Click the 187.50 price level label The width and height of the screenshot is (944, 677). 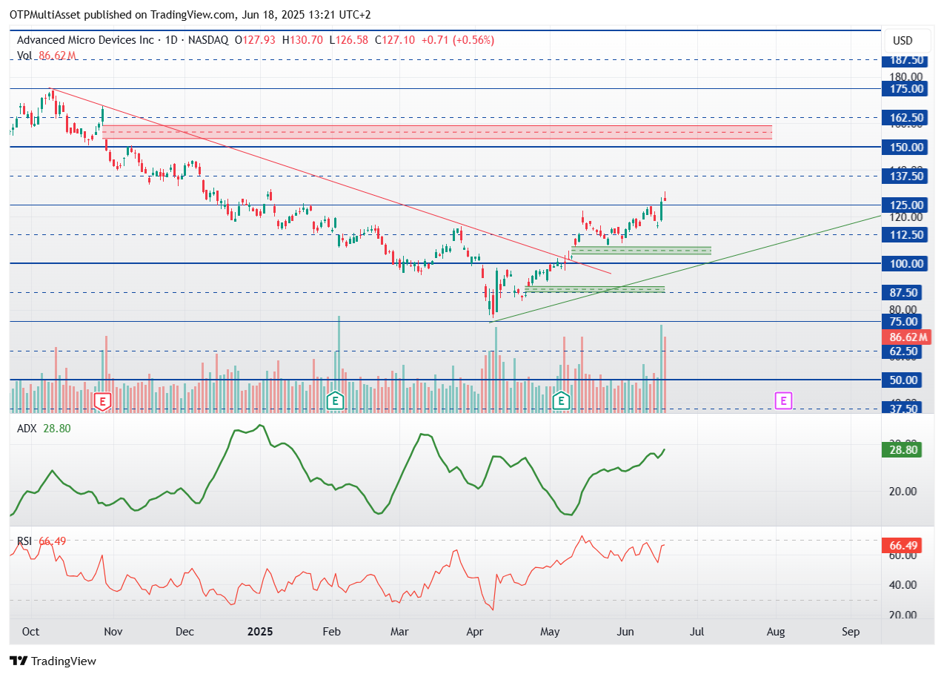click(x=906, y=60)
